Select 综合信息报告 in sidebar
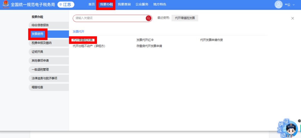 tap(40, 25)
